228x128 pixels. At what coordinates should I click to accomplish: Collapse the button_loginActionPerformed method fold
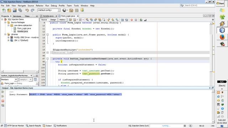click(x=47, y=59)
